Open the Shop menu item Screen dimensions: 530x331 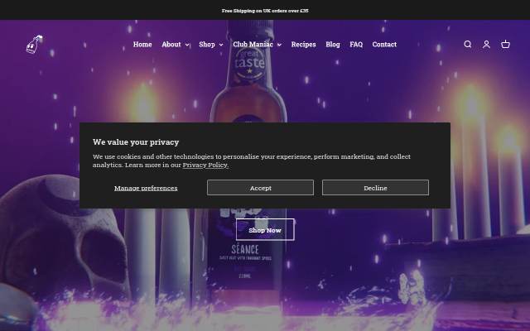[x=207, y=44]
